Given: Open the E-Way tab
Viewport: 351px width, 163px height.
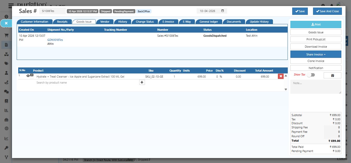Looking at the screenshot, I should tap(187, 22).
